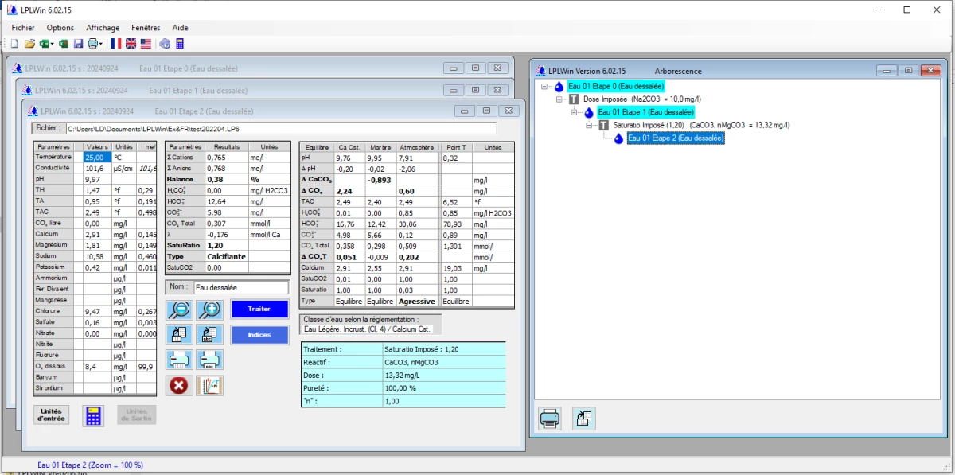Click the Sodium value 10,58
Image resolution: width=955 pixels, height=475 pixels.
point(97,257)
